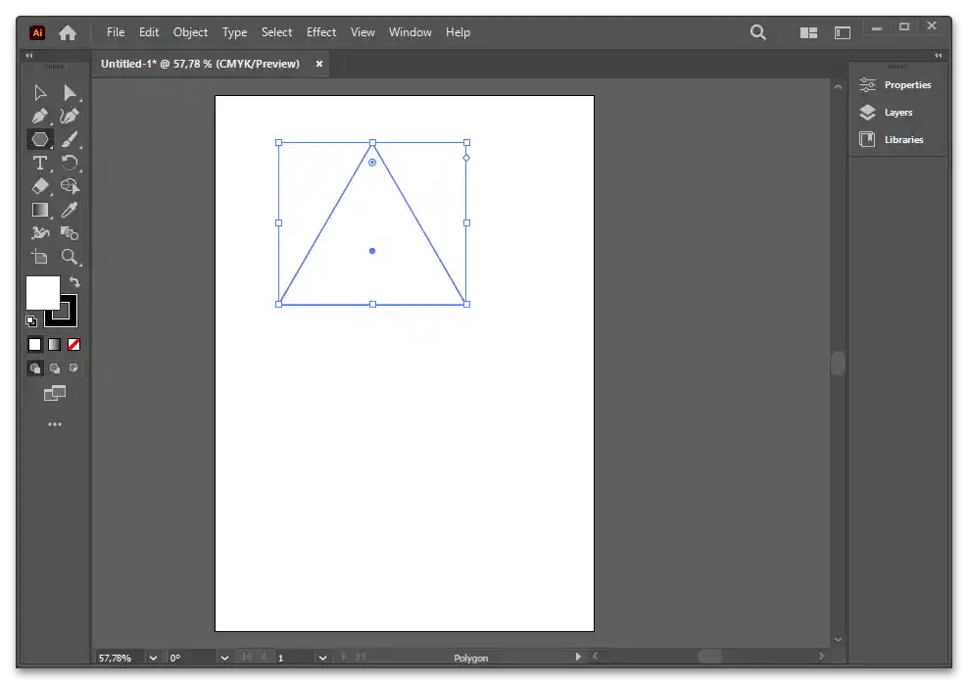Select the Eraser tool
968x684 pixels.
coord(40,186)
